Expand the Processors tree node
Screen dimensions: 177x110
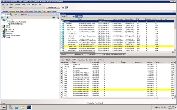click(x=2, y=34)
